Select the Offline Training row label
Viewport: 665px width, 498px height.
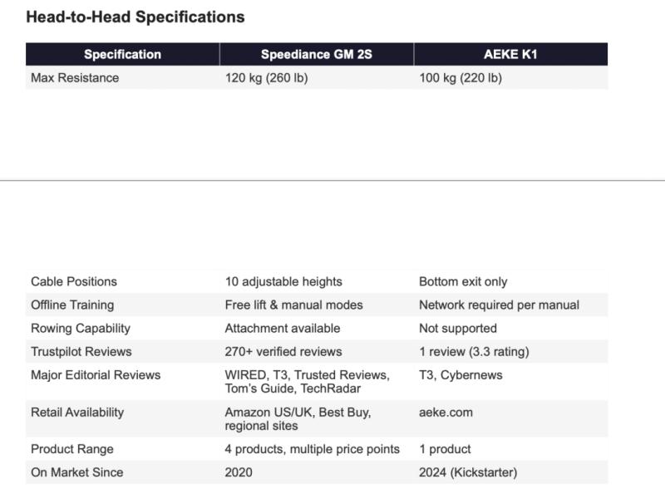click(x=72, y=305)
